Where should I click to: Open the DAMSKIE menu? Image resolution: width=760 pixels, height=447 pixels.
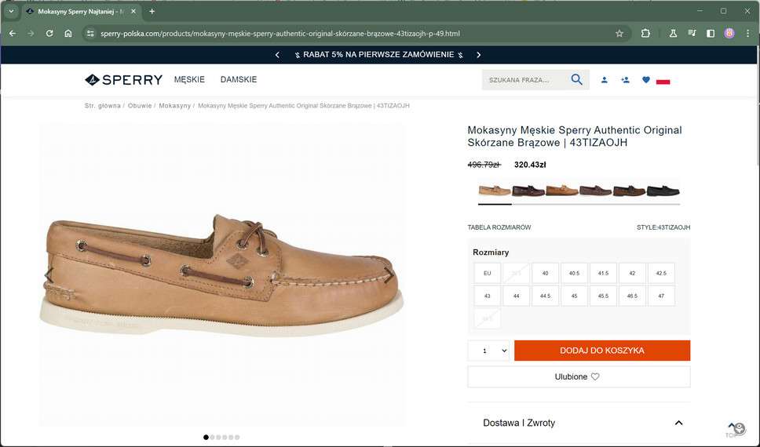click(x=239, y=80)
